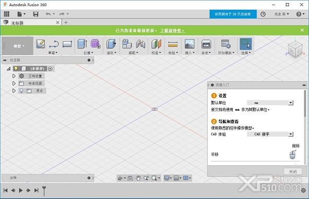Activate the root component radio button

pyautogui.click(x=50, y=69)
